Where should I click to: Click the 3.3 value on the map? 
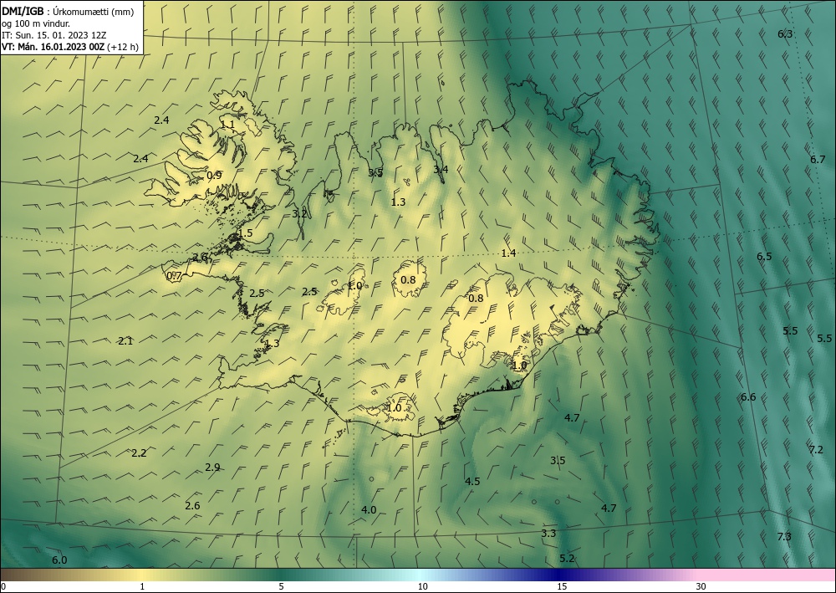548,534
